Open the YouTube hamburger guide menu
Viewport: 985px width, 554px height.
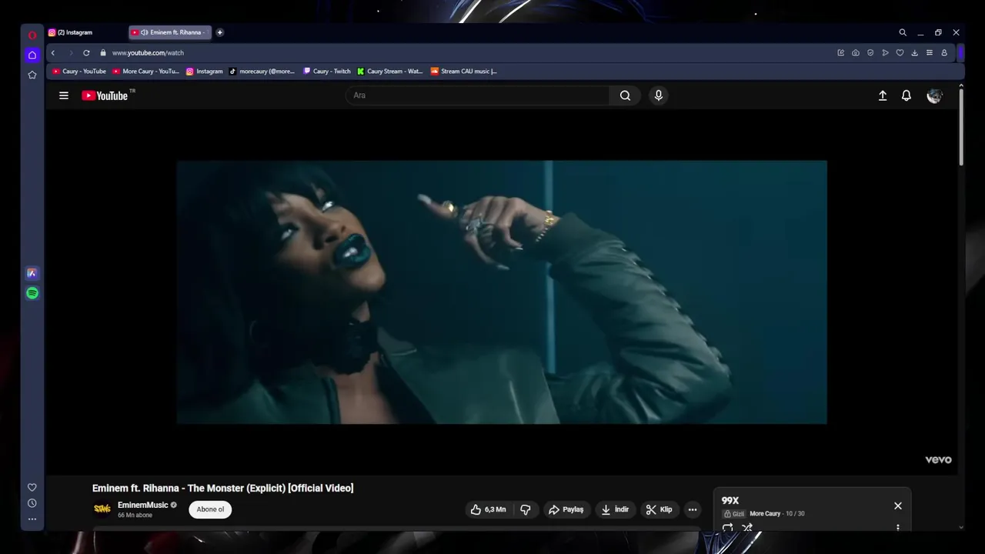pyautogui.click(x=64, y=95)
